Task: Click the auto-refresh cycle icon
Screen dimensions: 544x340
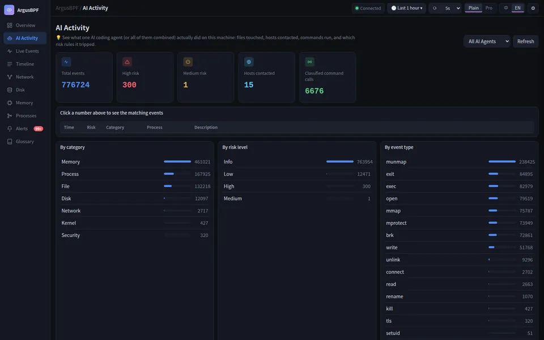Action: [x=435, y=8]
